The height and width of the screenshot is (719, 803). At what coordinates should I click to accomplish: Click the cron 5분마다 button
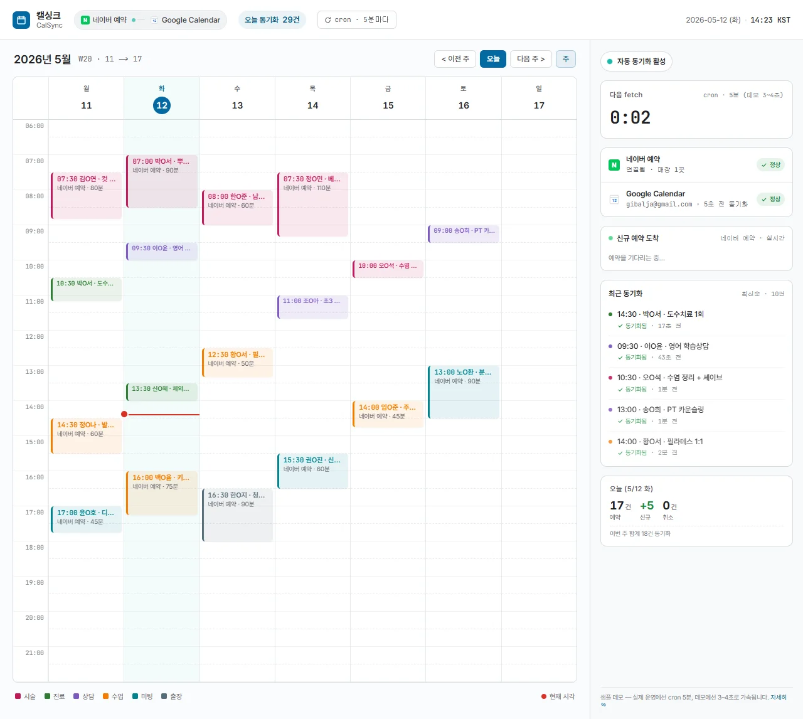(356, 20)
